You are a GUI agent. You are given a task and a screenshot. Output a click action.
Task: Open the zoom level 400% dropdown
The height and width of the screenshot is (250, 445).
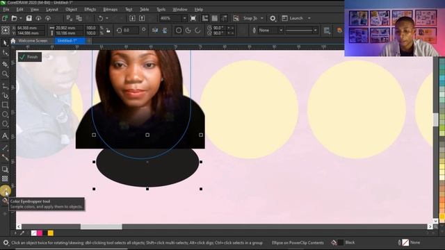[184, 18]
